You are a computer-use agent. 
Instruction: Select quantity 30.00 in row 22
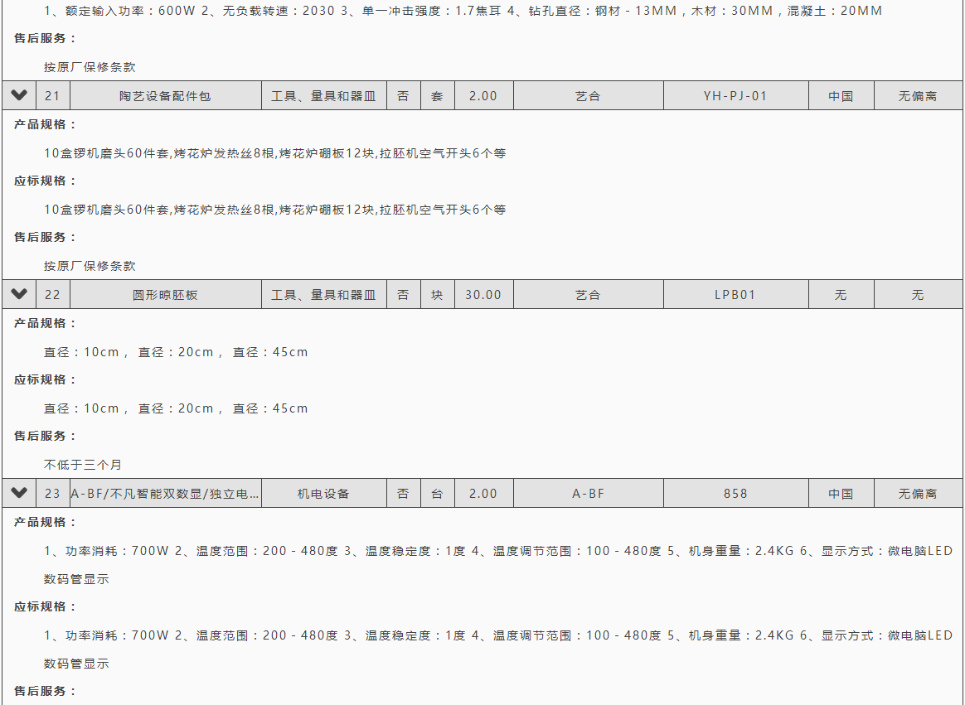483,295
